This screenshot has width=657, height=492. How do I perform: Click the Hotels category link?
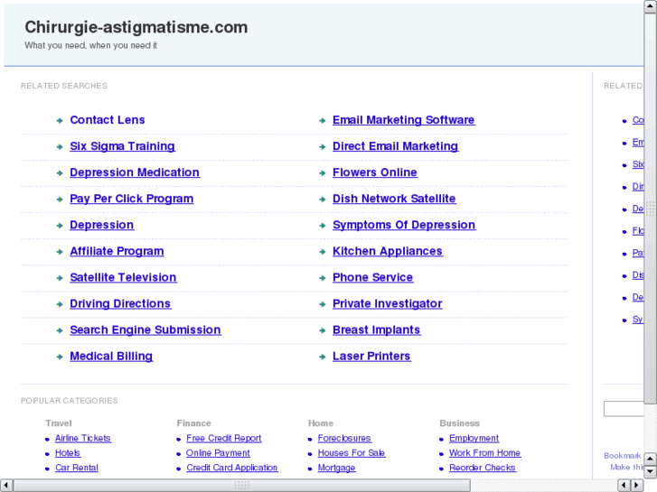tap(68, 453)
